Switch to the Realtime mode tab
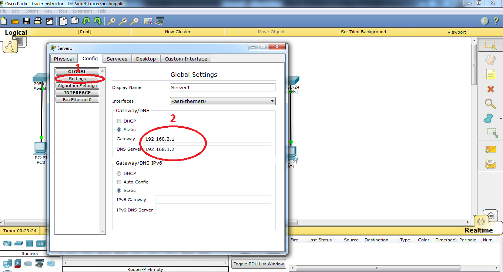Screen dimensions: 503x272 479,230
